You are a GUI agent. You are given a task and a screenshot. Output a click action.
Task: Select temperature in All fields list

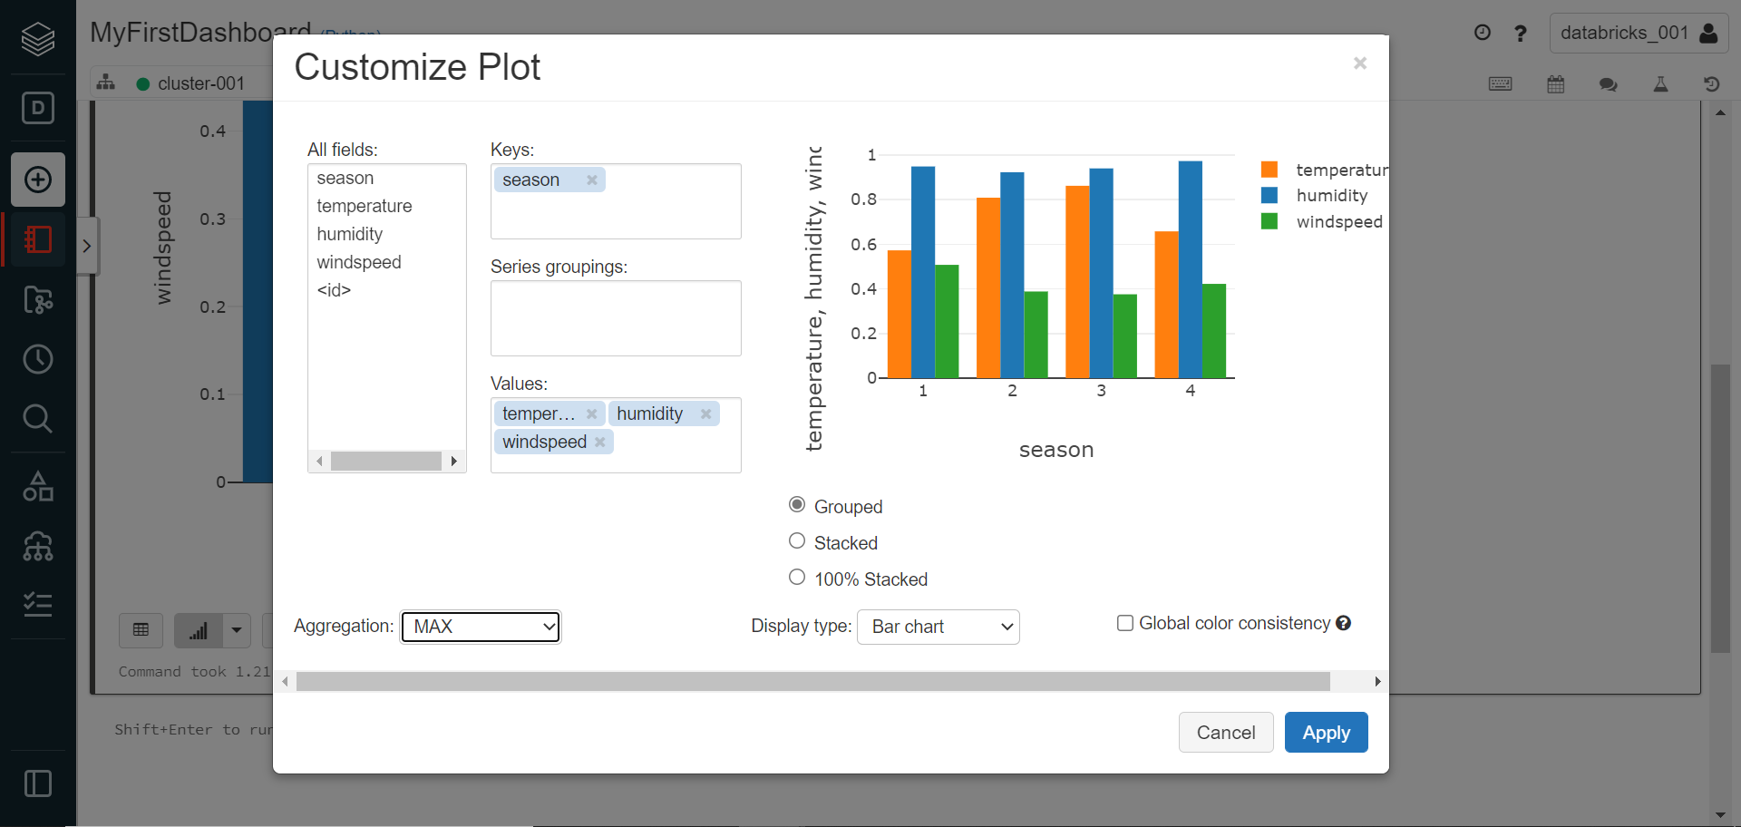click(364, 206)
